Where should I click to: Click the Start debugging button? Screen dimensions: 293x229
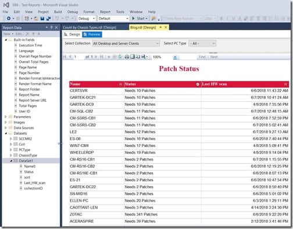[x=140, y=19]
